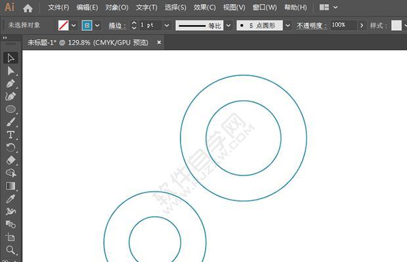
Task: Expand the brush definition dropdown arrow
Action: (288, 26)
